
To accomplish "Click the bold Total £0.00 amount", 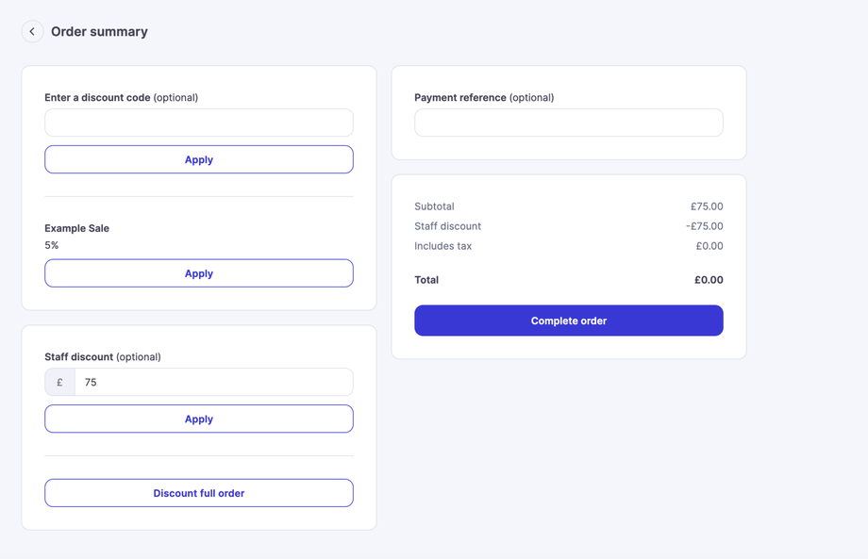I will pyautogui.click(x=709, y=280).
